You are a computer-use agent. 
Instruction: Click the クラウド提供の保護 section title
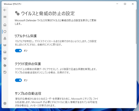pos(28,64)
